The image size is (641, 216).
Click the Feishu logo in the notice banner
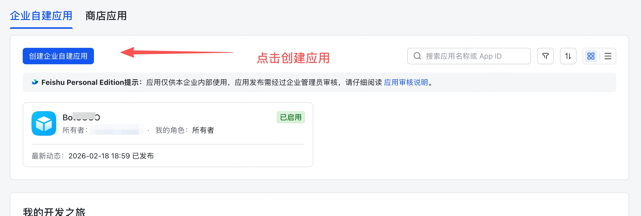[35, 82]
